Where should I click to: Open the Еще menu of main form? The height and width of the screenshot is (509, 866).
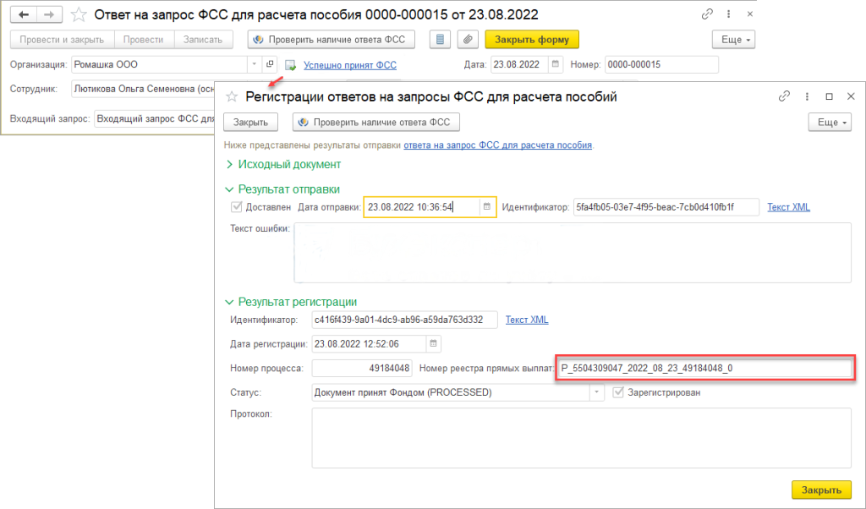click(732, 40)
